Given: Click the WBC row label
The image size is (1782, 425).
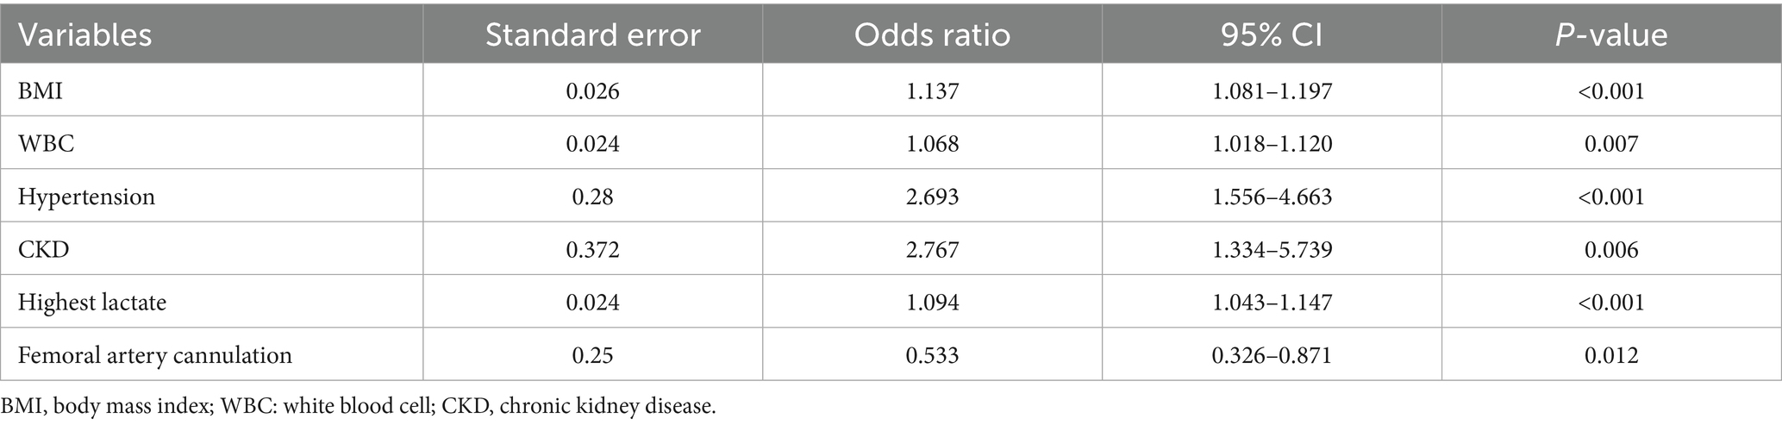Looking at the screenshot, I should 46,143.
